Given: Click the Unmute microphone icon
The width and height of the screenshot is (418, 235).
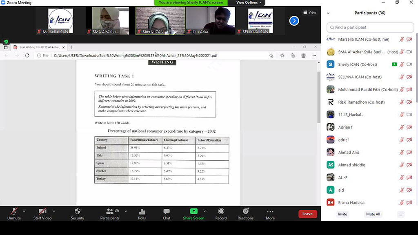Looking at the screenshot, I should pos(14,211).
